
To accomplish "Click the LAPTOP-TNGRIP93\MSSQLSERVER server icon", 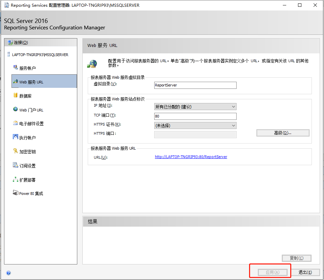I will [8, 54].
